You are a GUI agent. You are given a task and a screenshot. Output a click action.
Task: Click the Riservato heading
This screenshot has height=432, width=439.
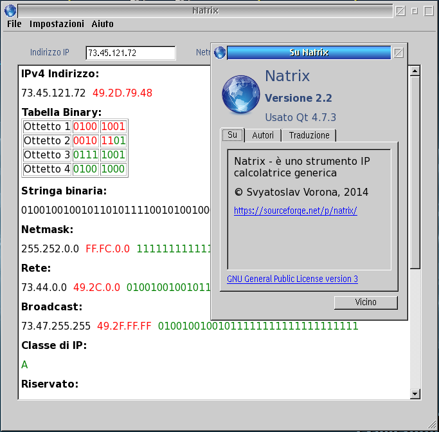pyautogui.click(x=50, y=384)
